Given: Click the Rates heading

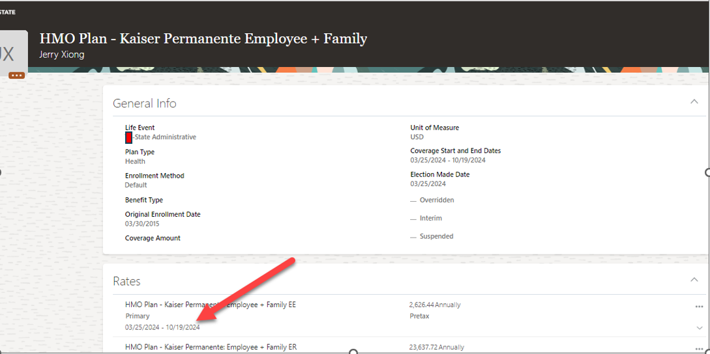Looking at the screenshot, I should tap(126, 281).
